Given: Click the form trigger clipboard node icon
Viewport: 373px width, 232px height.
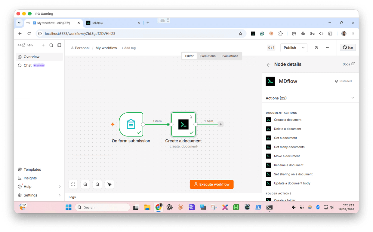Looking at the screenshot, I should (x=131, y=124).
